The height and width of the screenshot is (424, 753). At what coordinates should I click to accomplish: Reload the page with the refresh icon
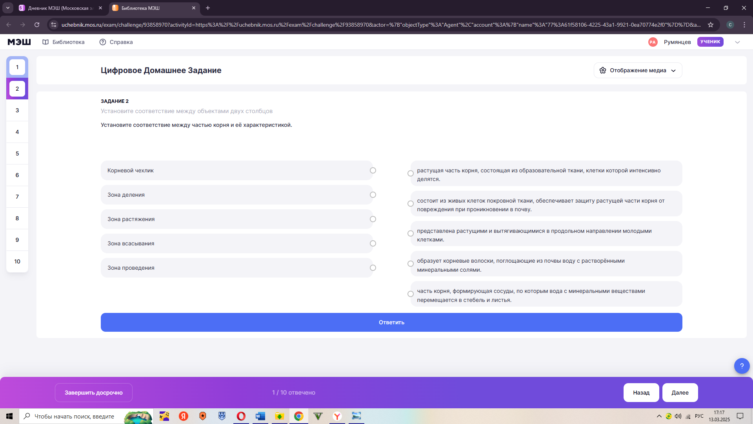[x=37, y=25]
